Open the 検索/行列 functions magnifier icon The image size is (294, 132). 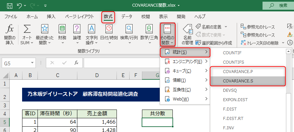tap(129, 29)
